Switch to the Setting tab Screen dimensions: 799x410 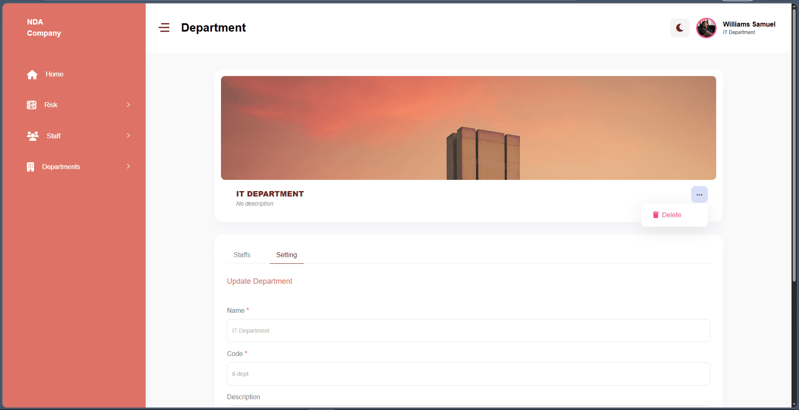(x=287, y=255)
